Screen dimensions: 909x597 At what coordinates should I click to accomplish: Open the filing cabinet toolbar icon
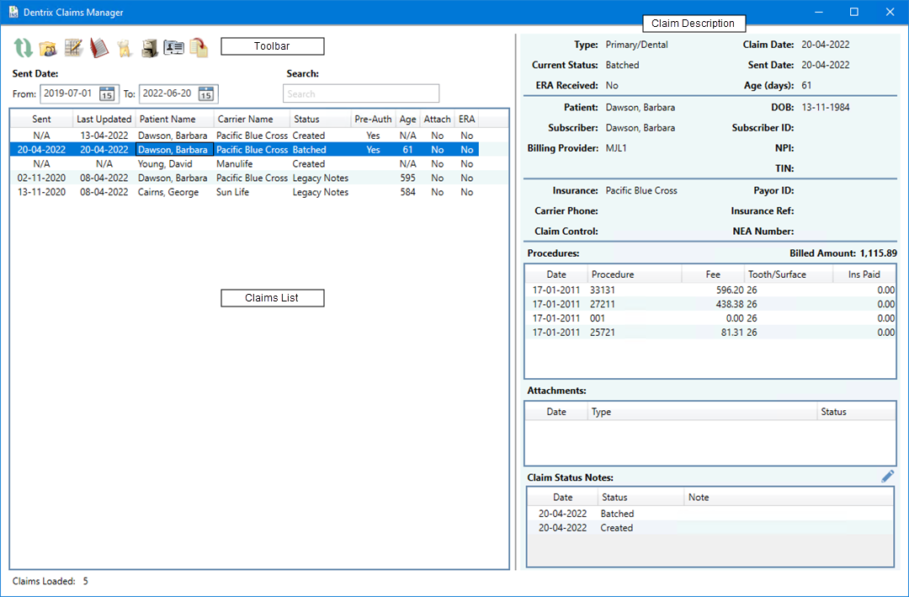(x=149, y=48)
